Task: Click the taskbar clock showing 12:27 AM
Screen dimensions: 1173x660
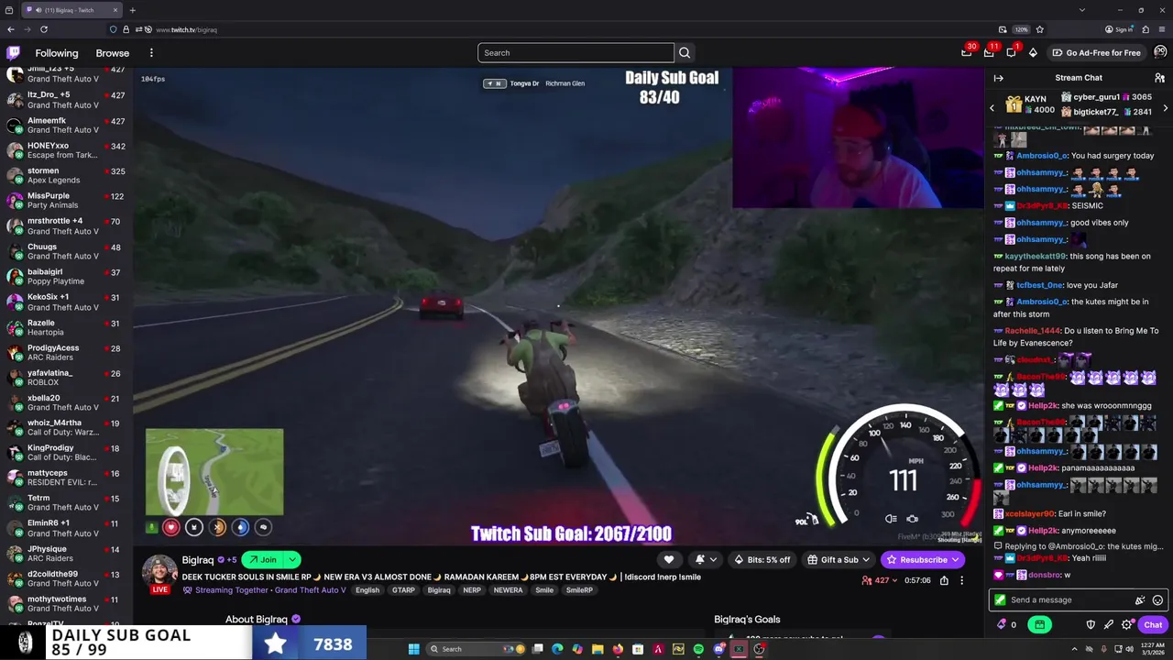Action: (x=1151, y=649)
